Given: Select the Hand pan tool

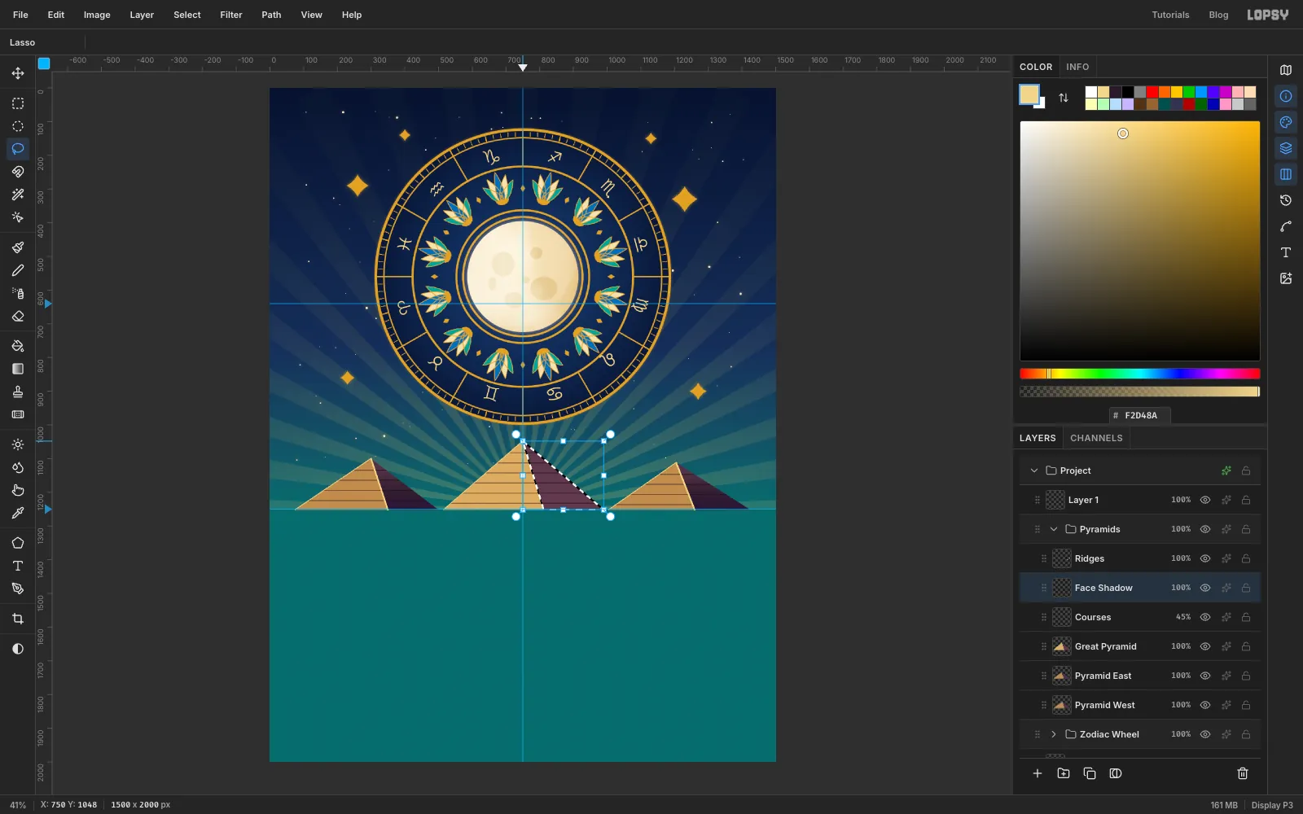Looking at the screenshot, I should [x=18, y=490].
